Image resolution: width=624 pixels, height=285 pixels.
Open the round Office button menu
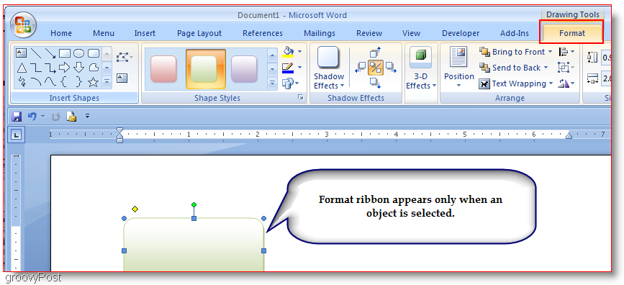24,25
